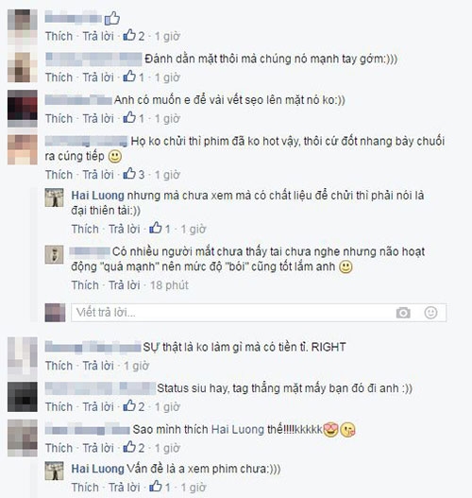The image size is (472, 498).
Task: Click the like count icon showing 3
Action: click(x=134, y=174)
